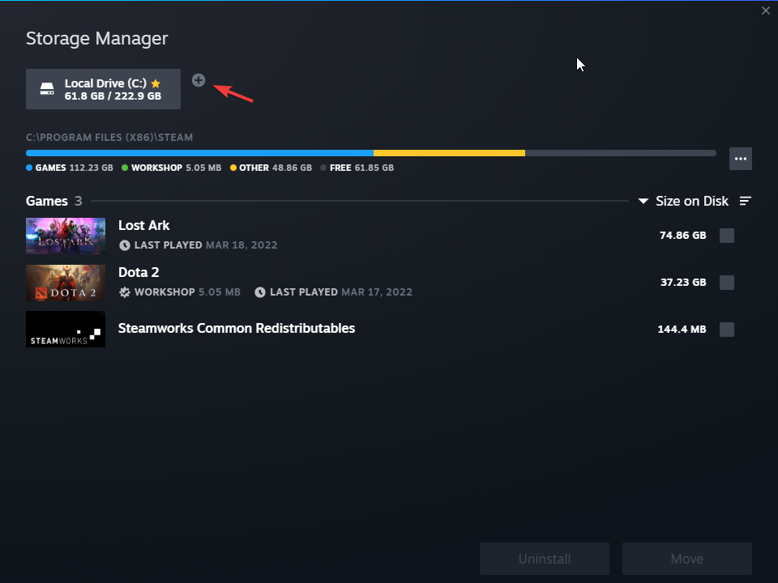This screenshot has height=583, width=778.
Task: Check the Dota 2 checkbox
Action: click(x=727, y=283)
